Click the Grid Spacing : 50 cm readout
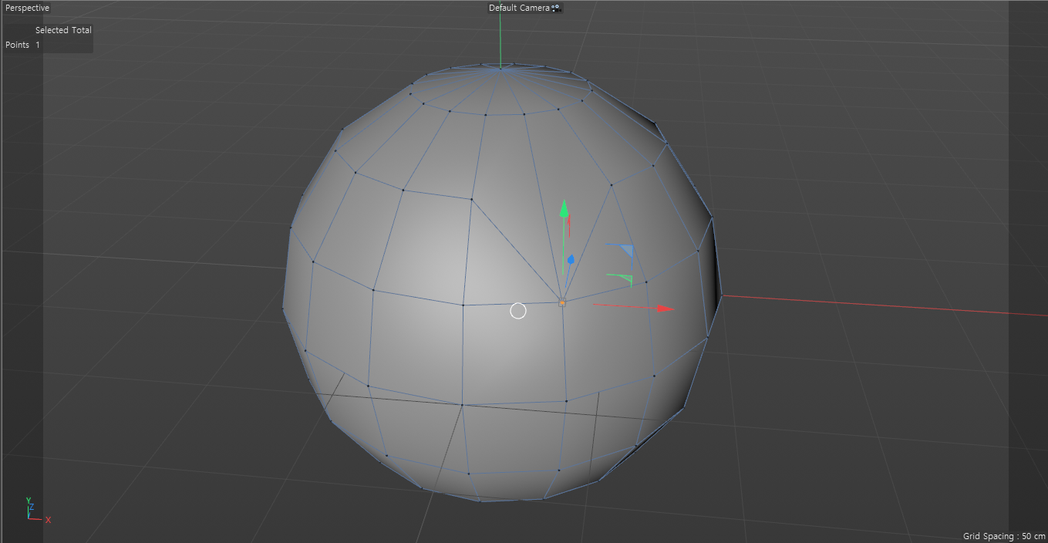Screen dimensions: 1048x543 pyautogui.click(x=1004, y=536)
